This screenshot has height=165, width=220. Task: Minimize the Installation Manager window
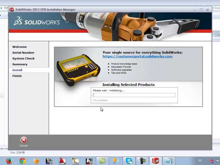tap(195, 10)
